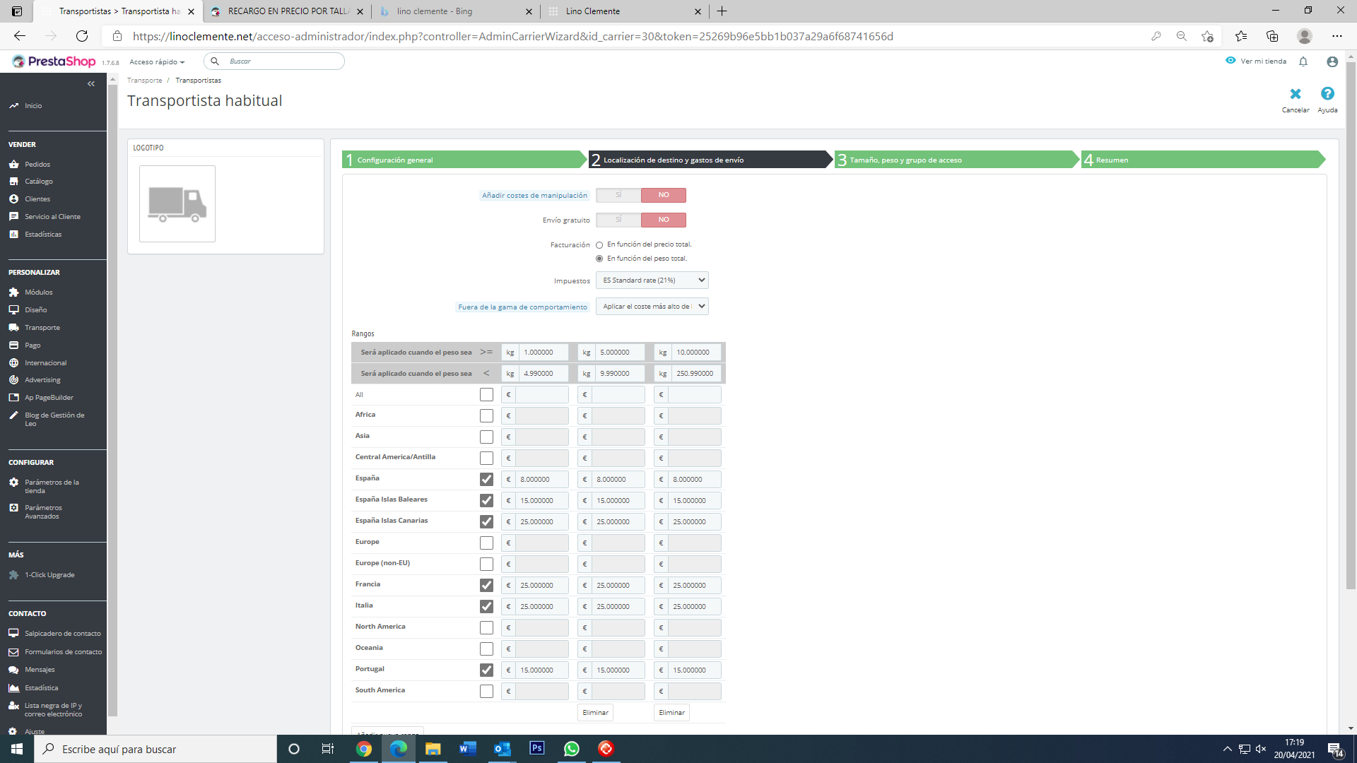1357x763 pixels.
Task: Click the Ver mi tienda eye icon
Action: pyautogui.click(x=1230, y=61)
